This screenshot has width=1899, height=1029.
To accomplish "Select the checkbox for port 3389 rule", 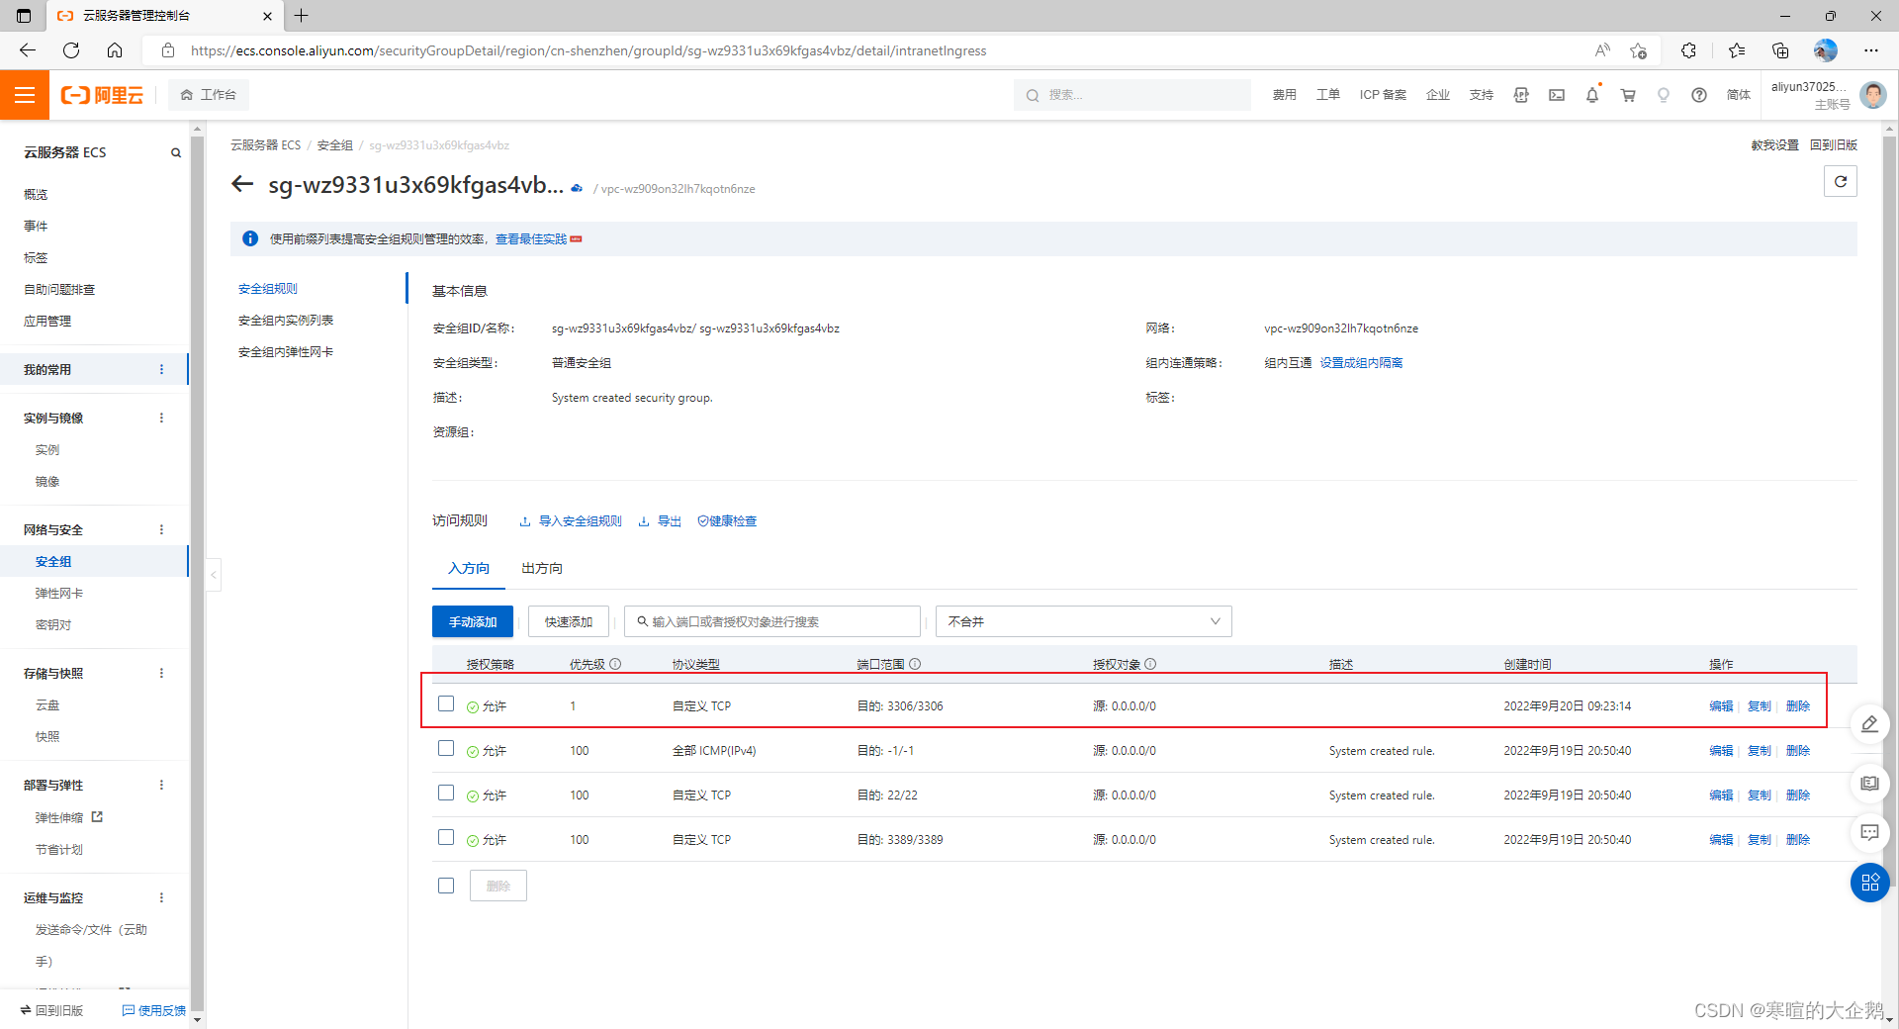I will 446,837.
